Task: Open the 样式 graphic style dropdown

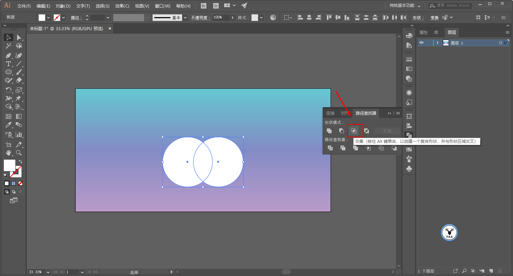Action: point(261,17)
